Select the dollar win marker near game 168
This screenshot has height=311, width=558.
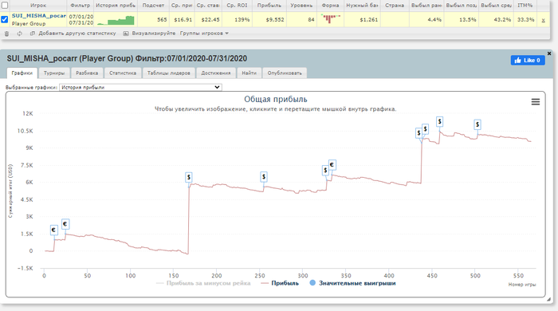point(189,177)
